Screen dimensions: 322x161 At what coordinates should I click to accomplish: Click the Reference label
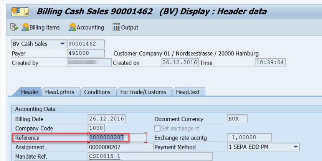[27, 138]
